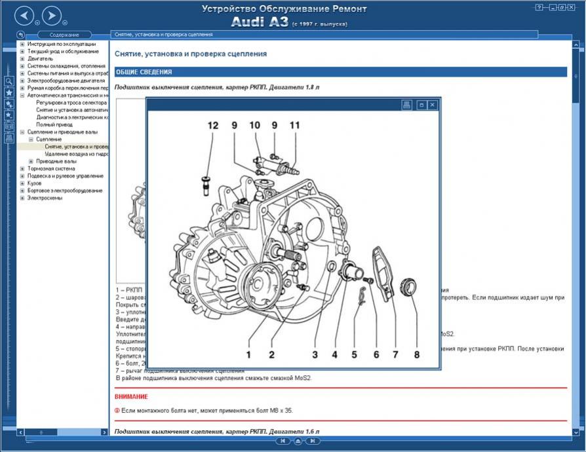Collapse Сцепление и приводные валы node
The height and width of the screenshot is (452, 586).
[x=22, y=132]
